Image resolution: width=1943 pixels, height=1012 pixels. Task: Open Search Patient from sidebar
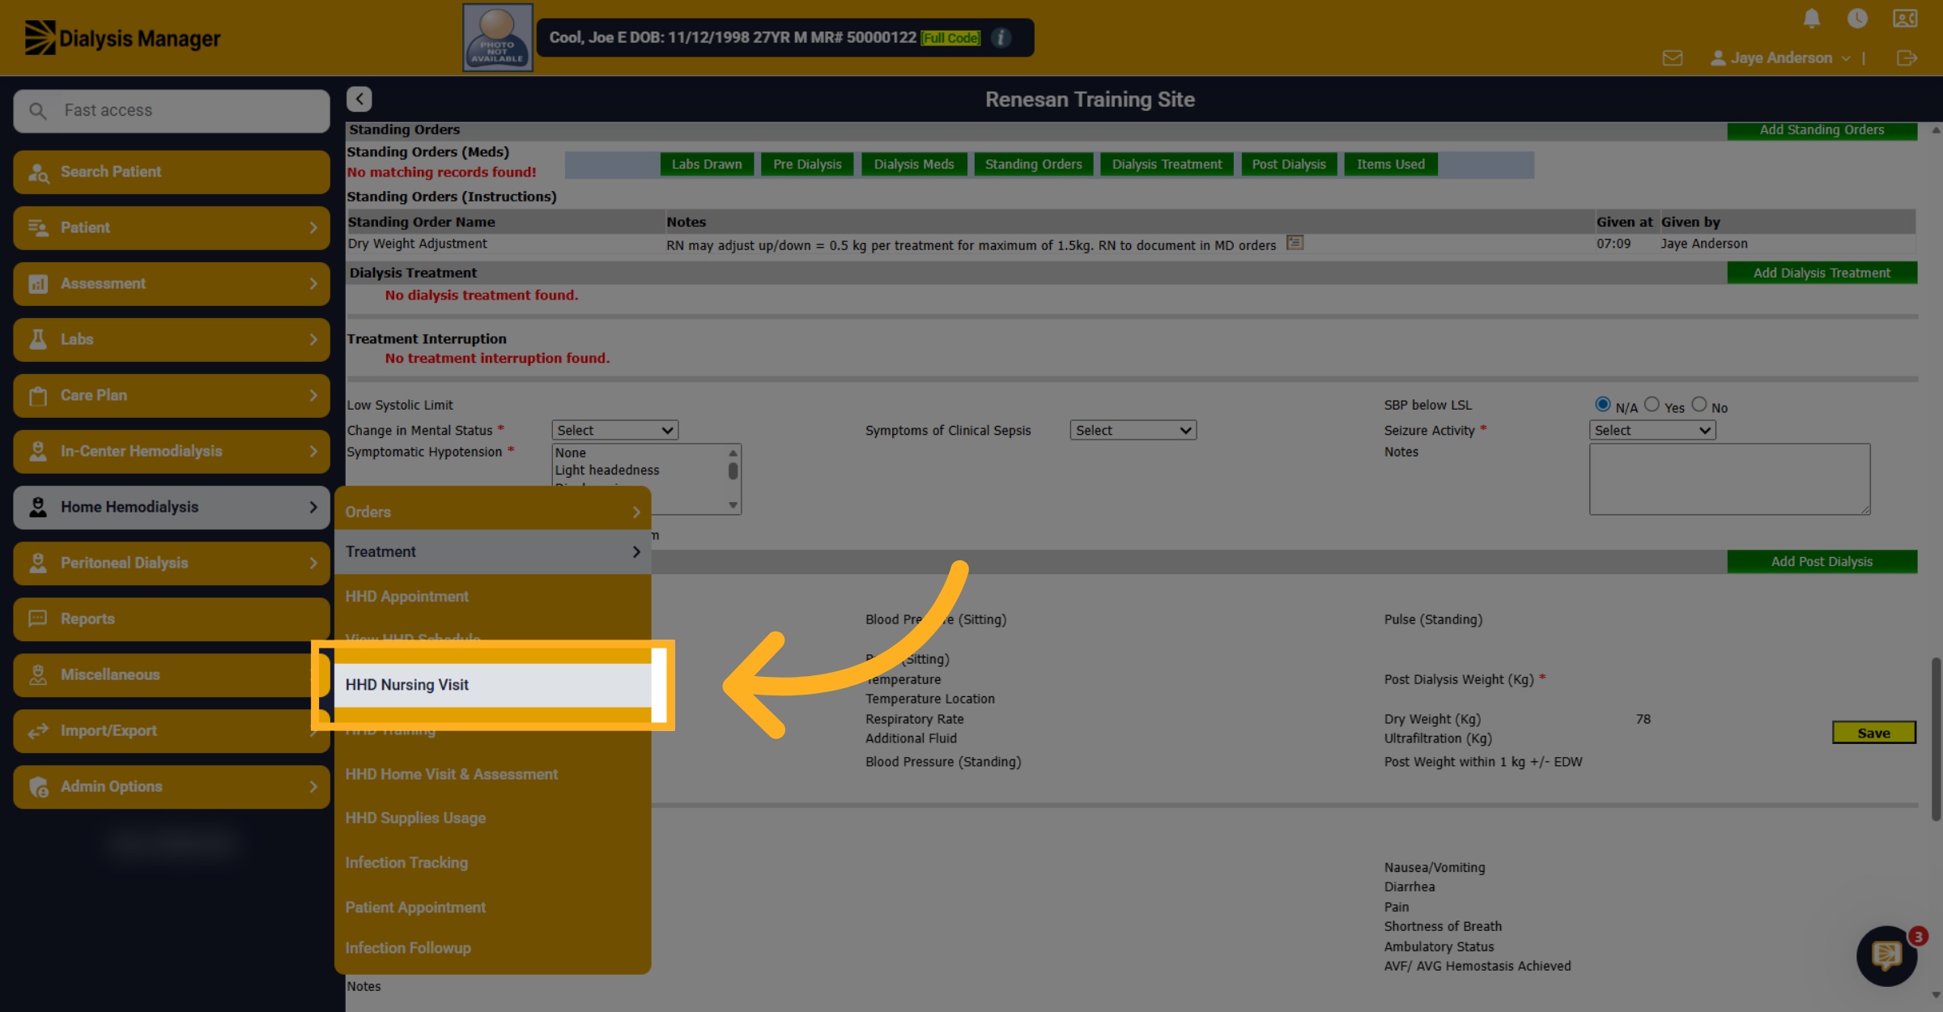click(172, 172)
